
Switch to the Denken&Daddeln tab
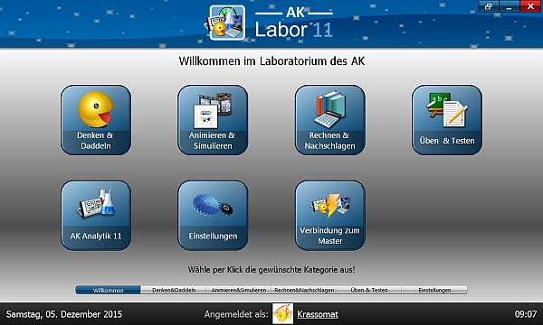pos(174,290)
